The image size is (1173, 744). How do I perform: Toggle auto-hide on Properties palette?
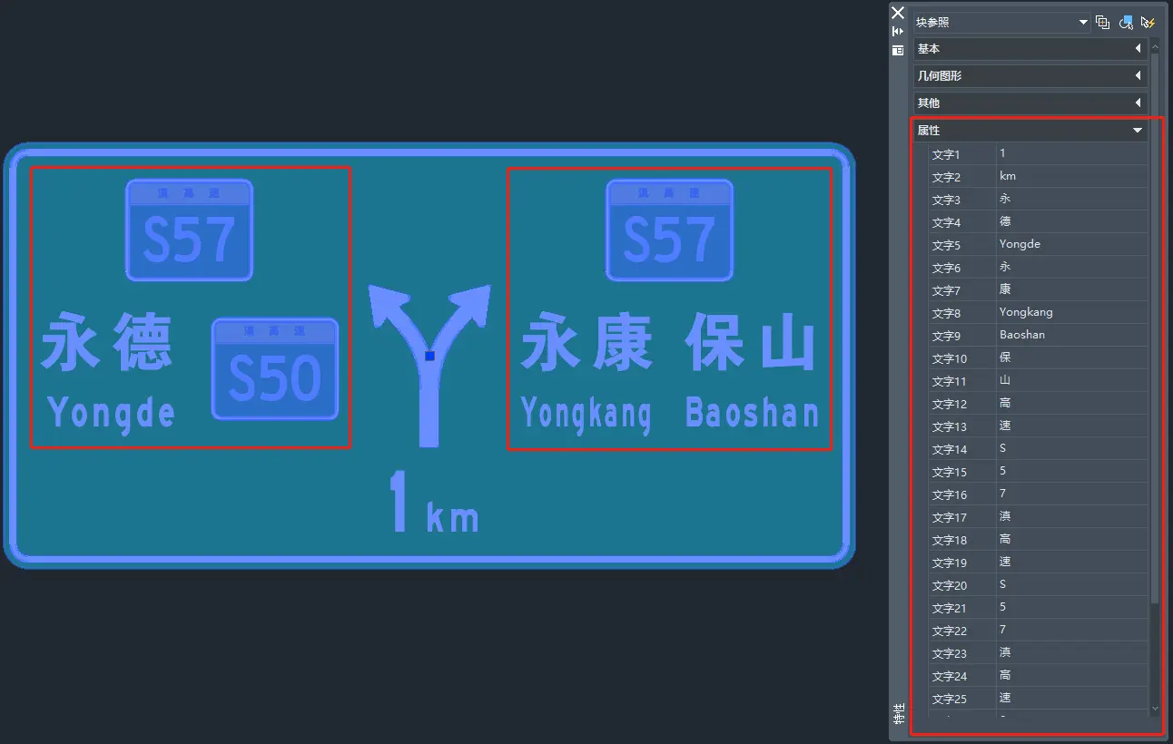[x=898, y=32]
